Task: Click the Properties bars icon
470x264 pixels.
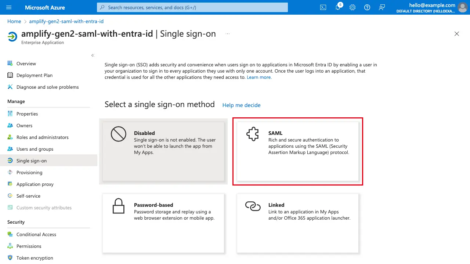Action: tap(10, 114)
